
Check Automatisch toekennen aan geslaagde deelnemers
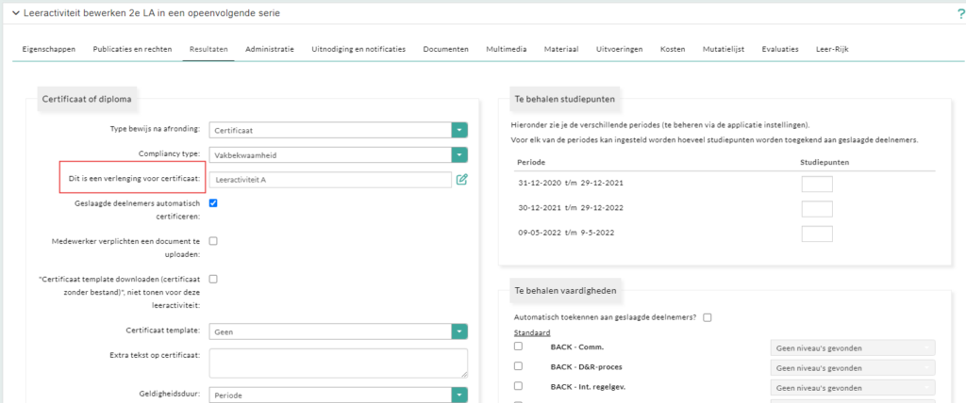pyautogui.click(x=708, y=317)
